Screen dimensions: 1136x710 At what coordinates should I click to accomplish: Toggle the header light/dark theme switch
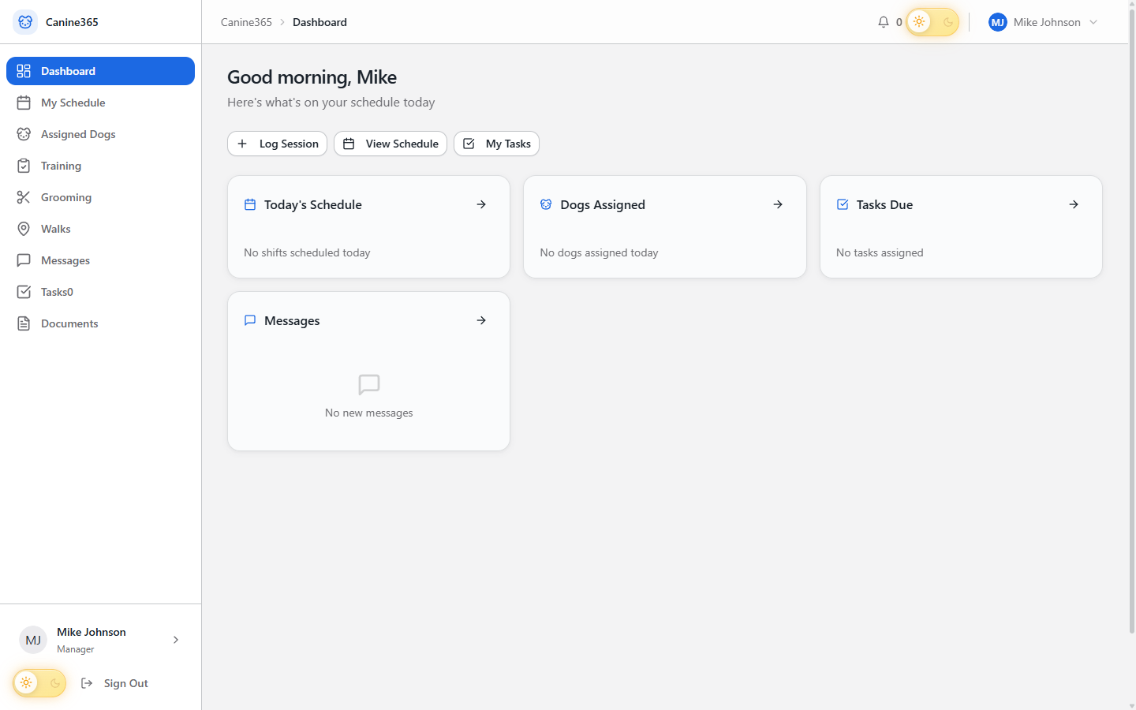pyautogui.click(x=932, y=22)
